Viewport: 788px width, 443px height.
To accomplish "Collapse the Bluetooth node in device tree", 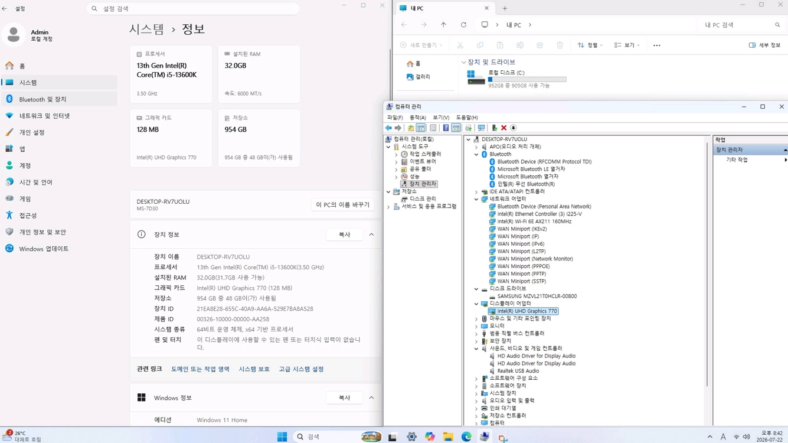I will point(476,154).
